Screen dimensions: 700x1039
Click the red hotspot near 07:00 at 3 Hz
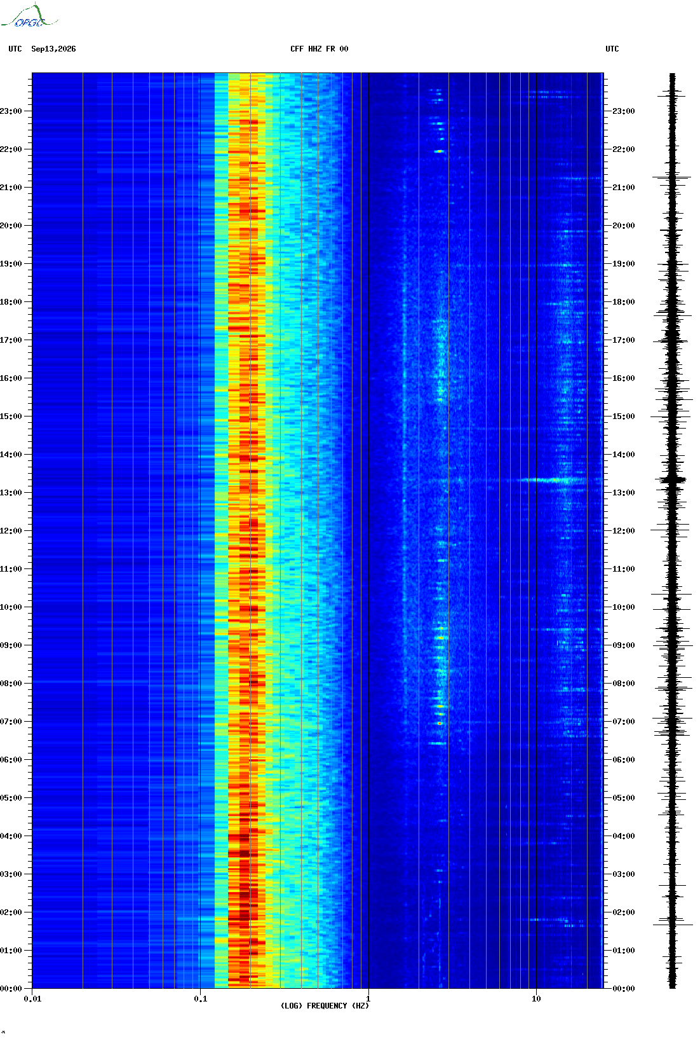pyautogui.click(x=440, y=723)
